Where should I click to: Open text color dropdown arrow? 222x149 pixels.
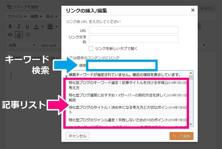tap(42, 26)
